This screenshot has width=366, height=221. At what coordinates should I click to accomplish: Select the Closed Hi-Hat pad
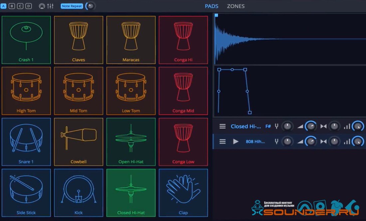click(131, 193)
